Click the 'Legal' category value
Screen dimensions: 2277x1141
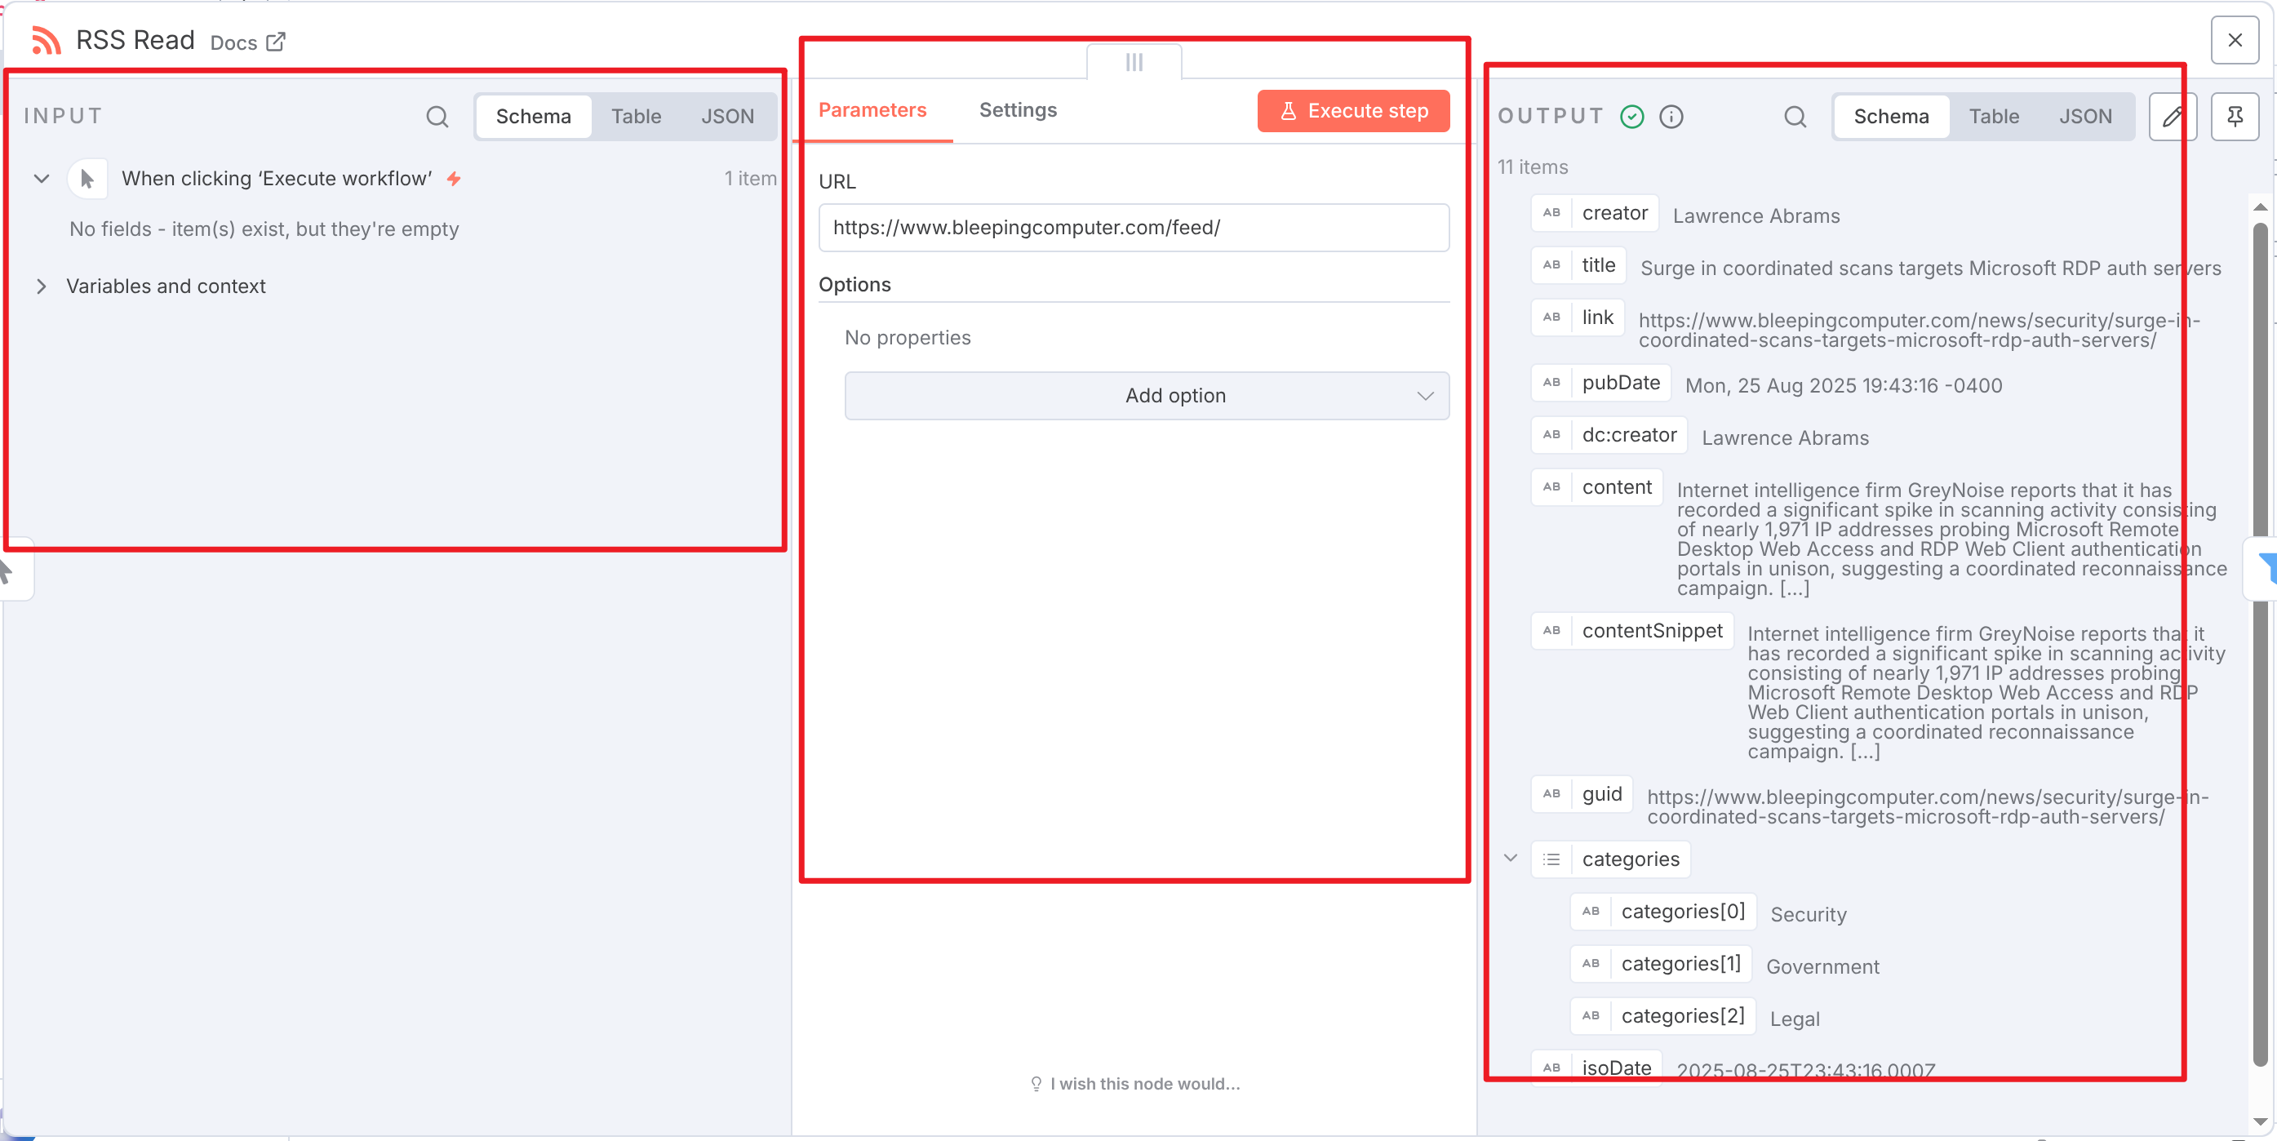pos(1794,1019)
